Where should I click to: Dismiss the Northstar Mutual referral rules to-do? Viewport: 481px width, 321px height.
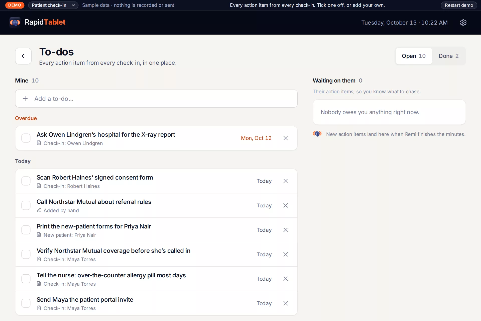(x=285, y=205)
